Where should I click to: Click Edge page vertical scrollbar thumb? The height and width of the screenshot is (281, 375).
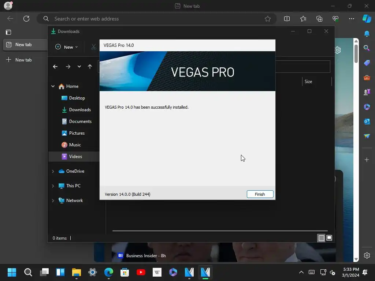pos(356,54)
